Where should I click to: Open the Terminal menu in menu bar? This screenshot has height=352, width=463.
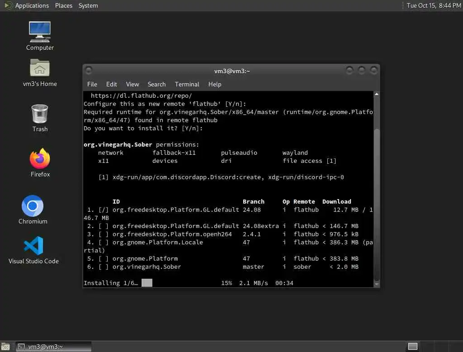[187, 84]
